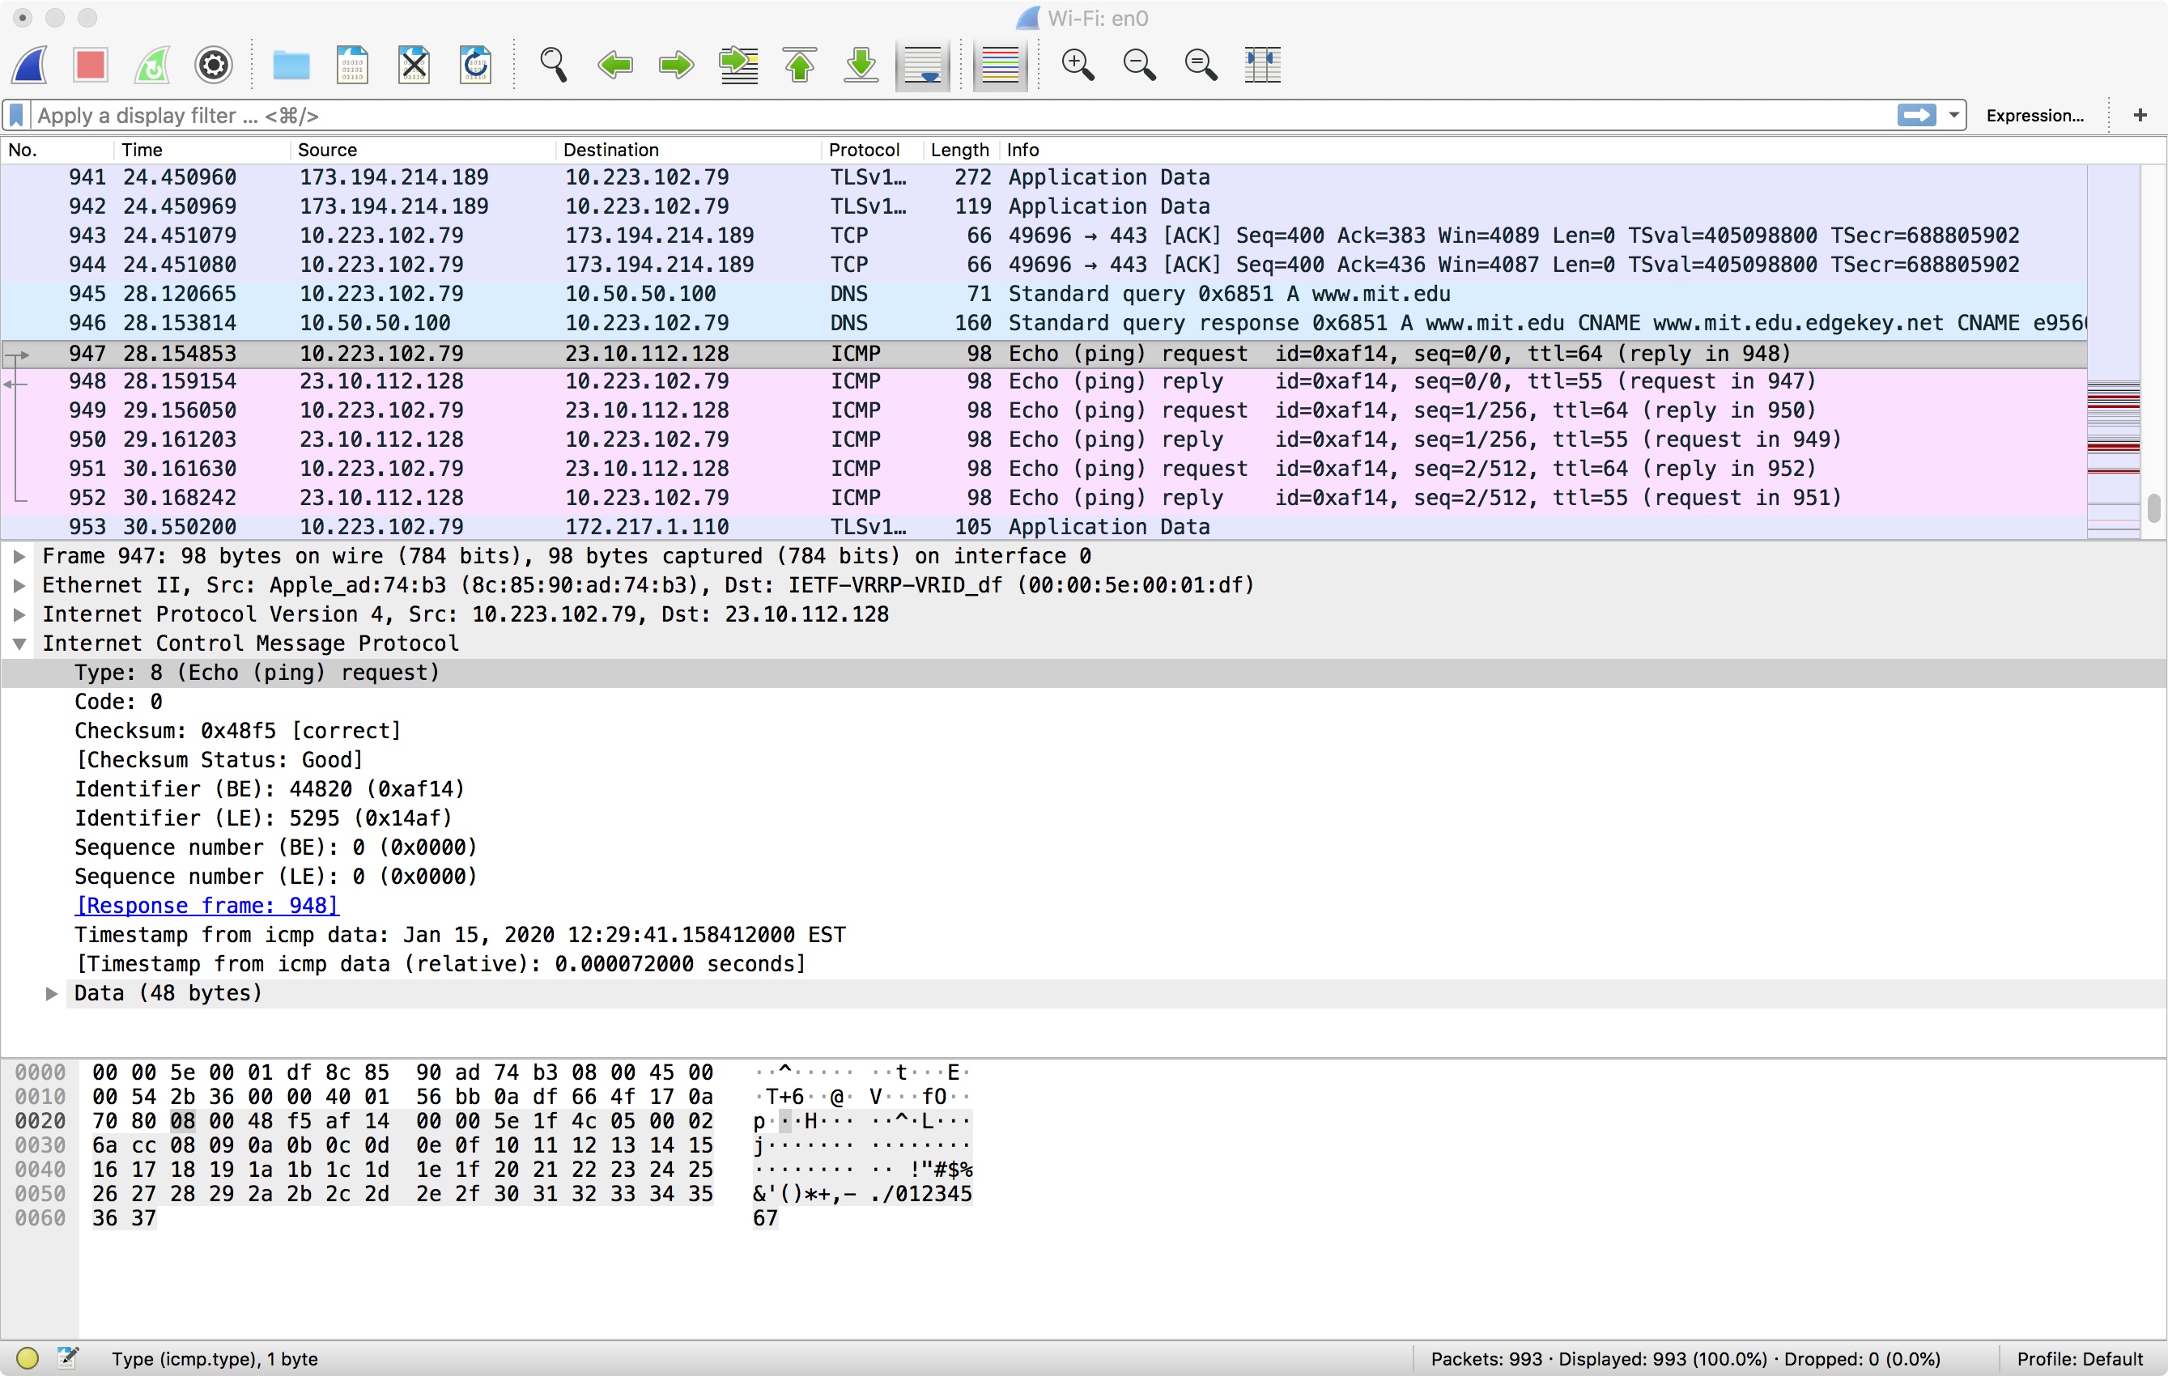Follow the Response frame: 948 link
The image size is (2168, 1376).
207,906
